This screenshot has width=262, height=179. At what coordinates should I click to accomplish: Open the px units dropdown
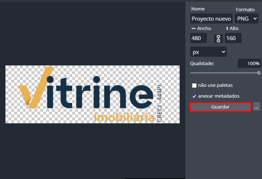pos(208,52)
